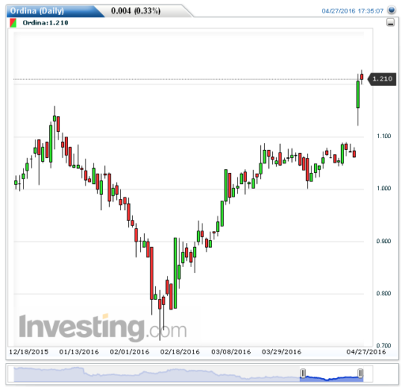
Task: Click the 1.210 price marker label
Action: pyautogui.click(x=382, y=79)
